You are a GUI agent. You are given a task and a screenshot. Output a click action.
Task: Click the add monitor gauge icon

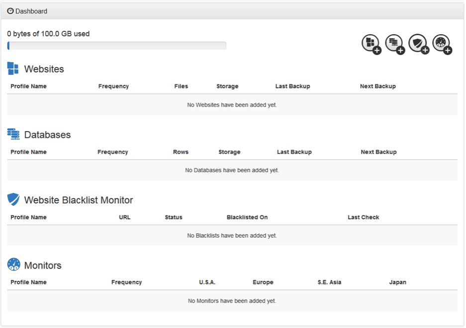(442, 44)
